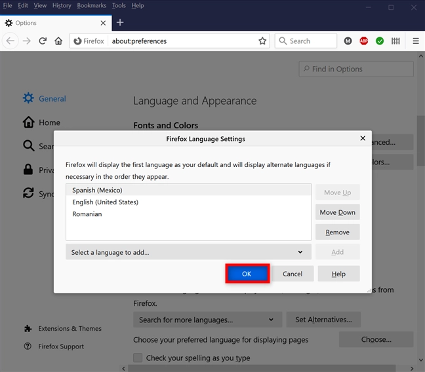Click the Find in Options field

pyautogui.click(x=356, y=69)
